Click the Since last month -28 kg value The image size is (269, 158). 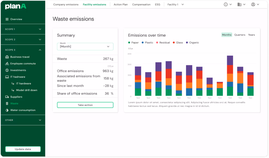click(108, 86)
